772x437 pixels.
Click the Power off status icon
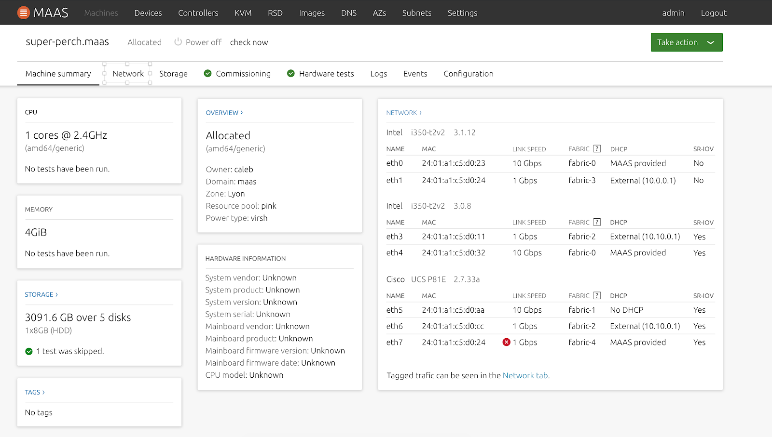(178, 42)
